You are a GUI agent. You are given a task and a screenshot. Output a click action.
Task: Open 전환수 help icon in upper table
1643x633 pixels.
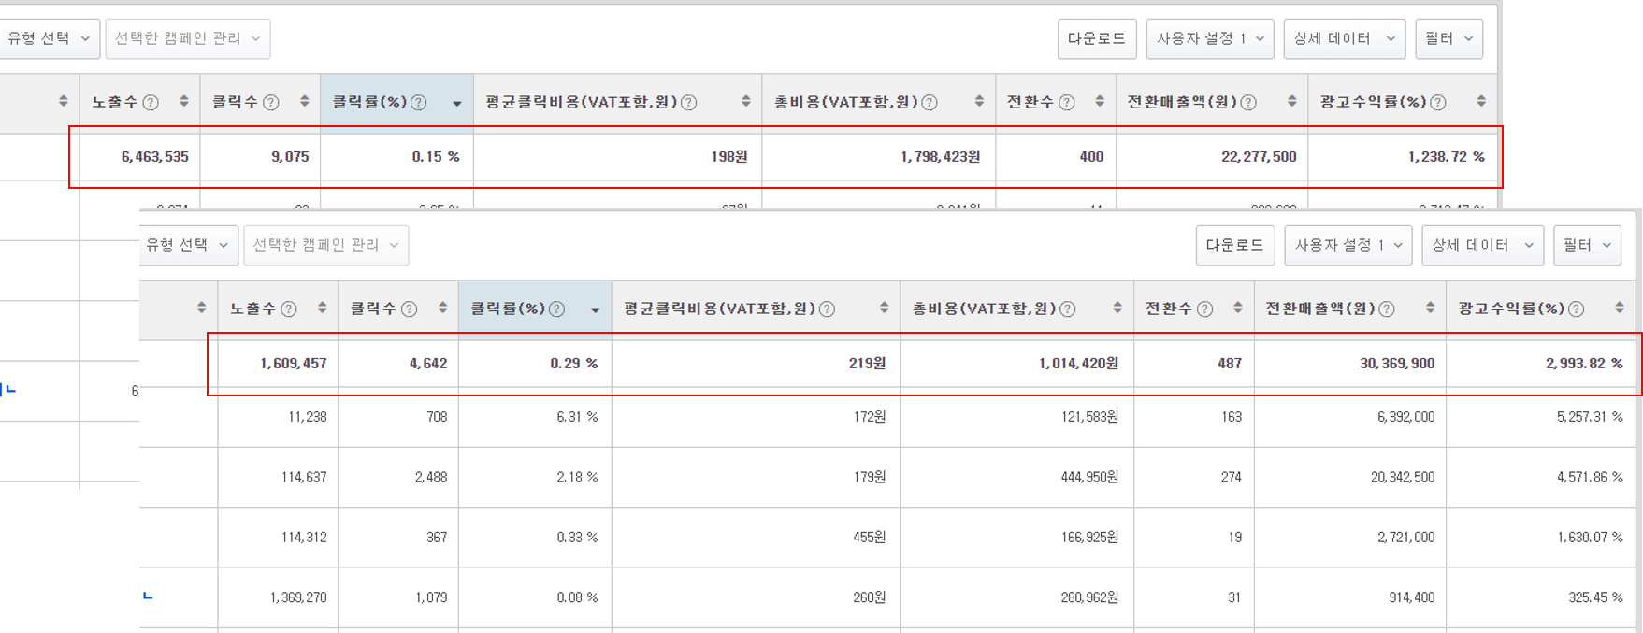click(x=1067, y=103)
